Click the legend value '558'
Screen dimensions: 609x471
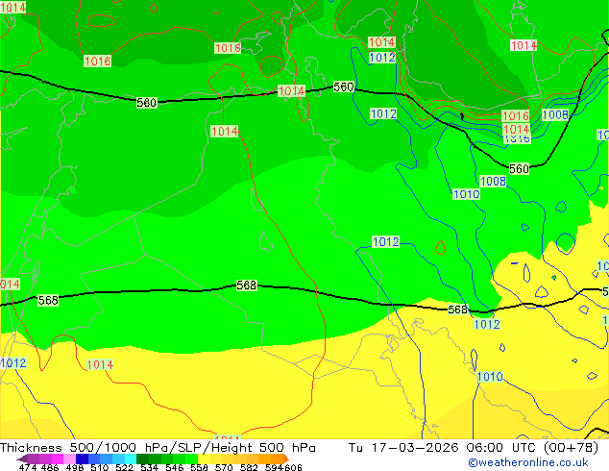(x=199, y=467)
